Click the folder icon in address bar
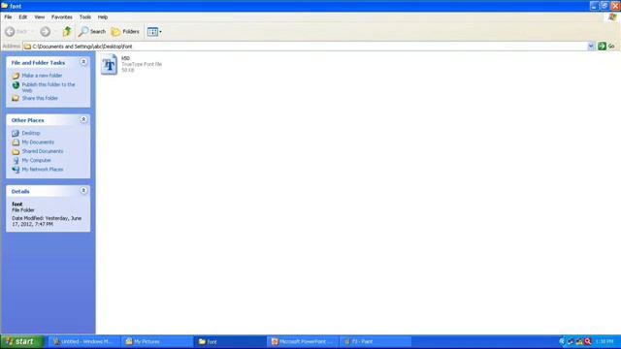This screenshot has height=349, width=621. tap(27, 47)
